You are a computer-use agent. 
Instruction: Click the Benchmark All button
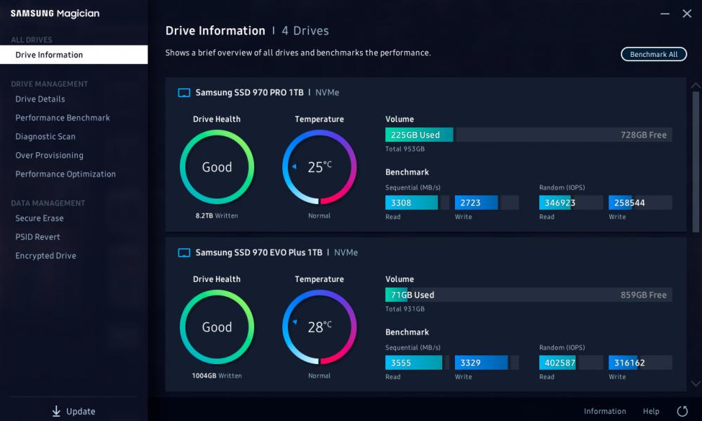click(654, 54)
